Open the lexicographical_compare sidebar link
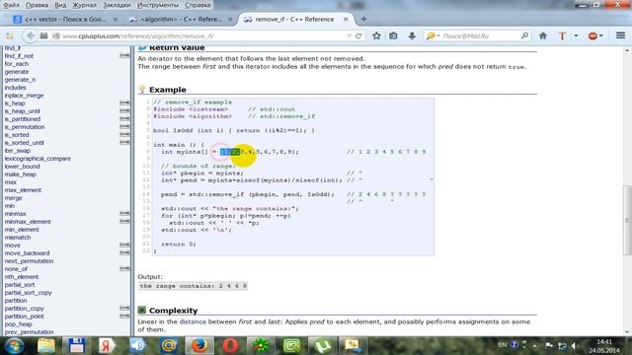The height and width of the screenshot is (355, 632). coord(38,158)
